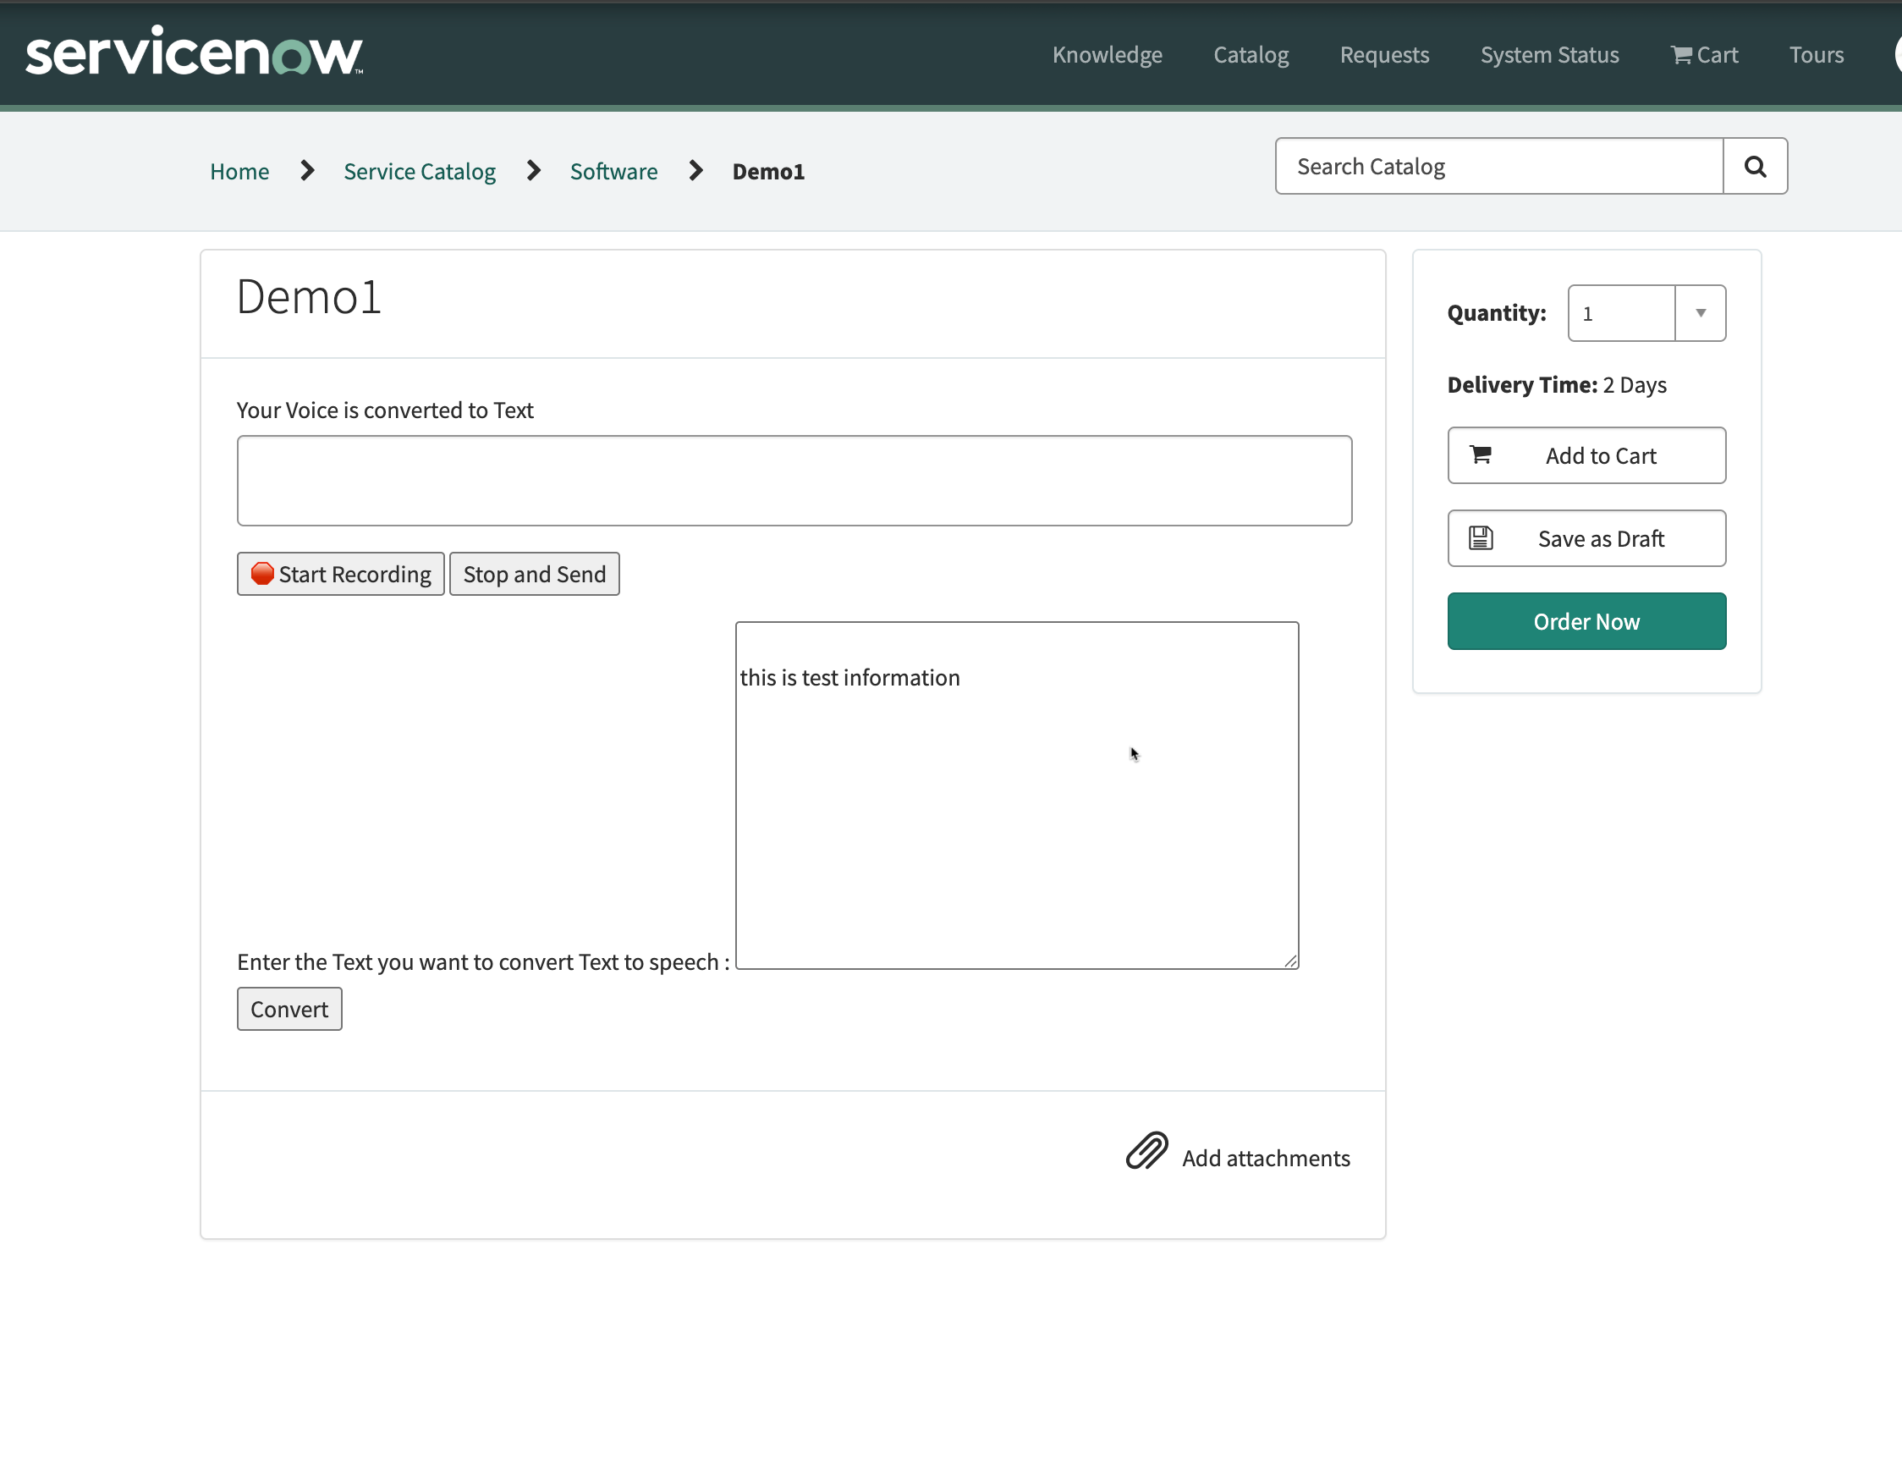Screen dimensions: 1902x1476
Task: Click the red record icon on Start Recording
Action: [x=262, y=573]
